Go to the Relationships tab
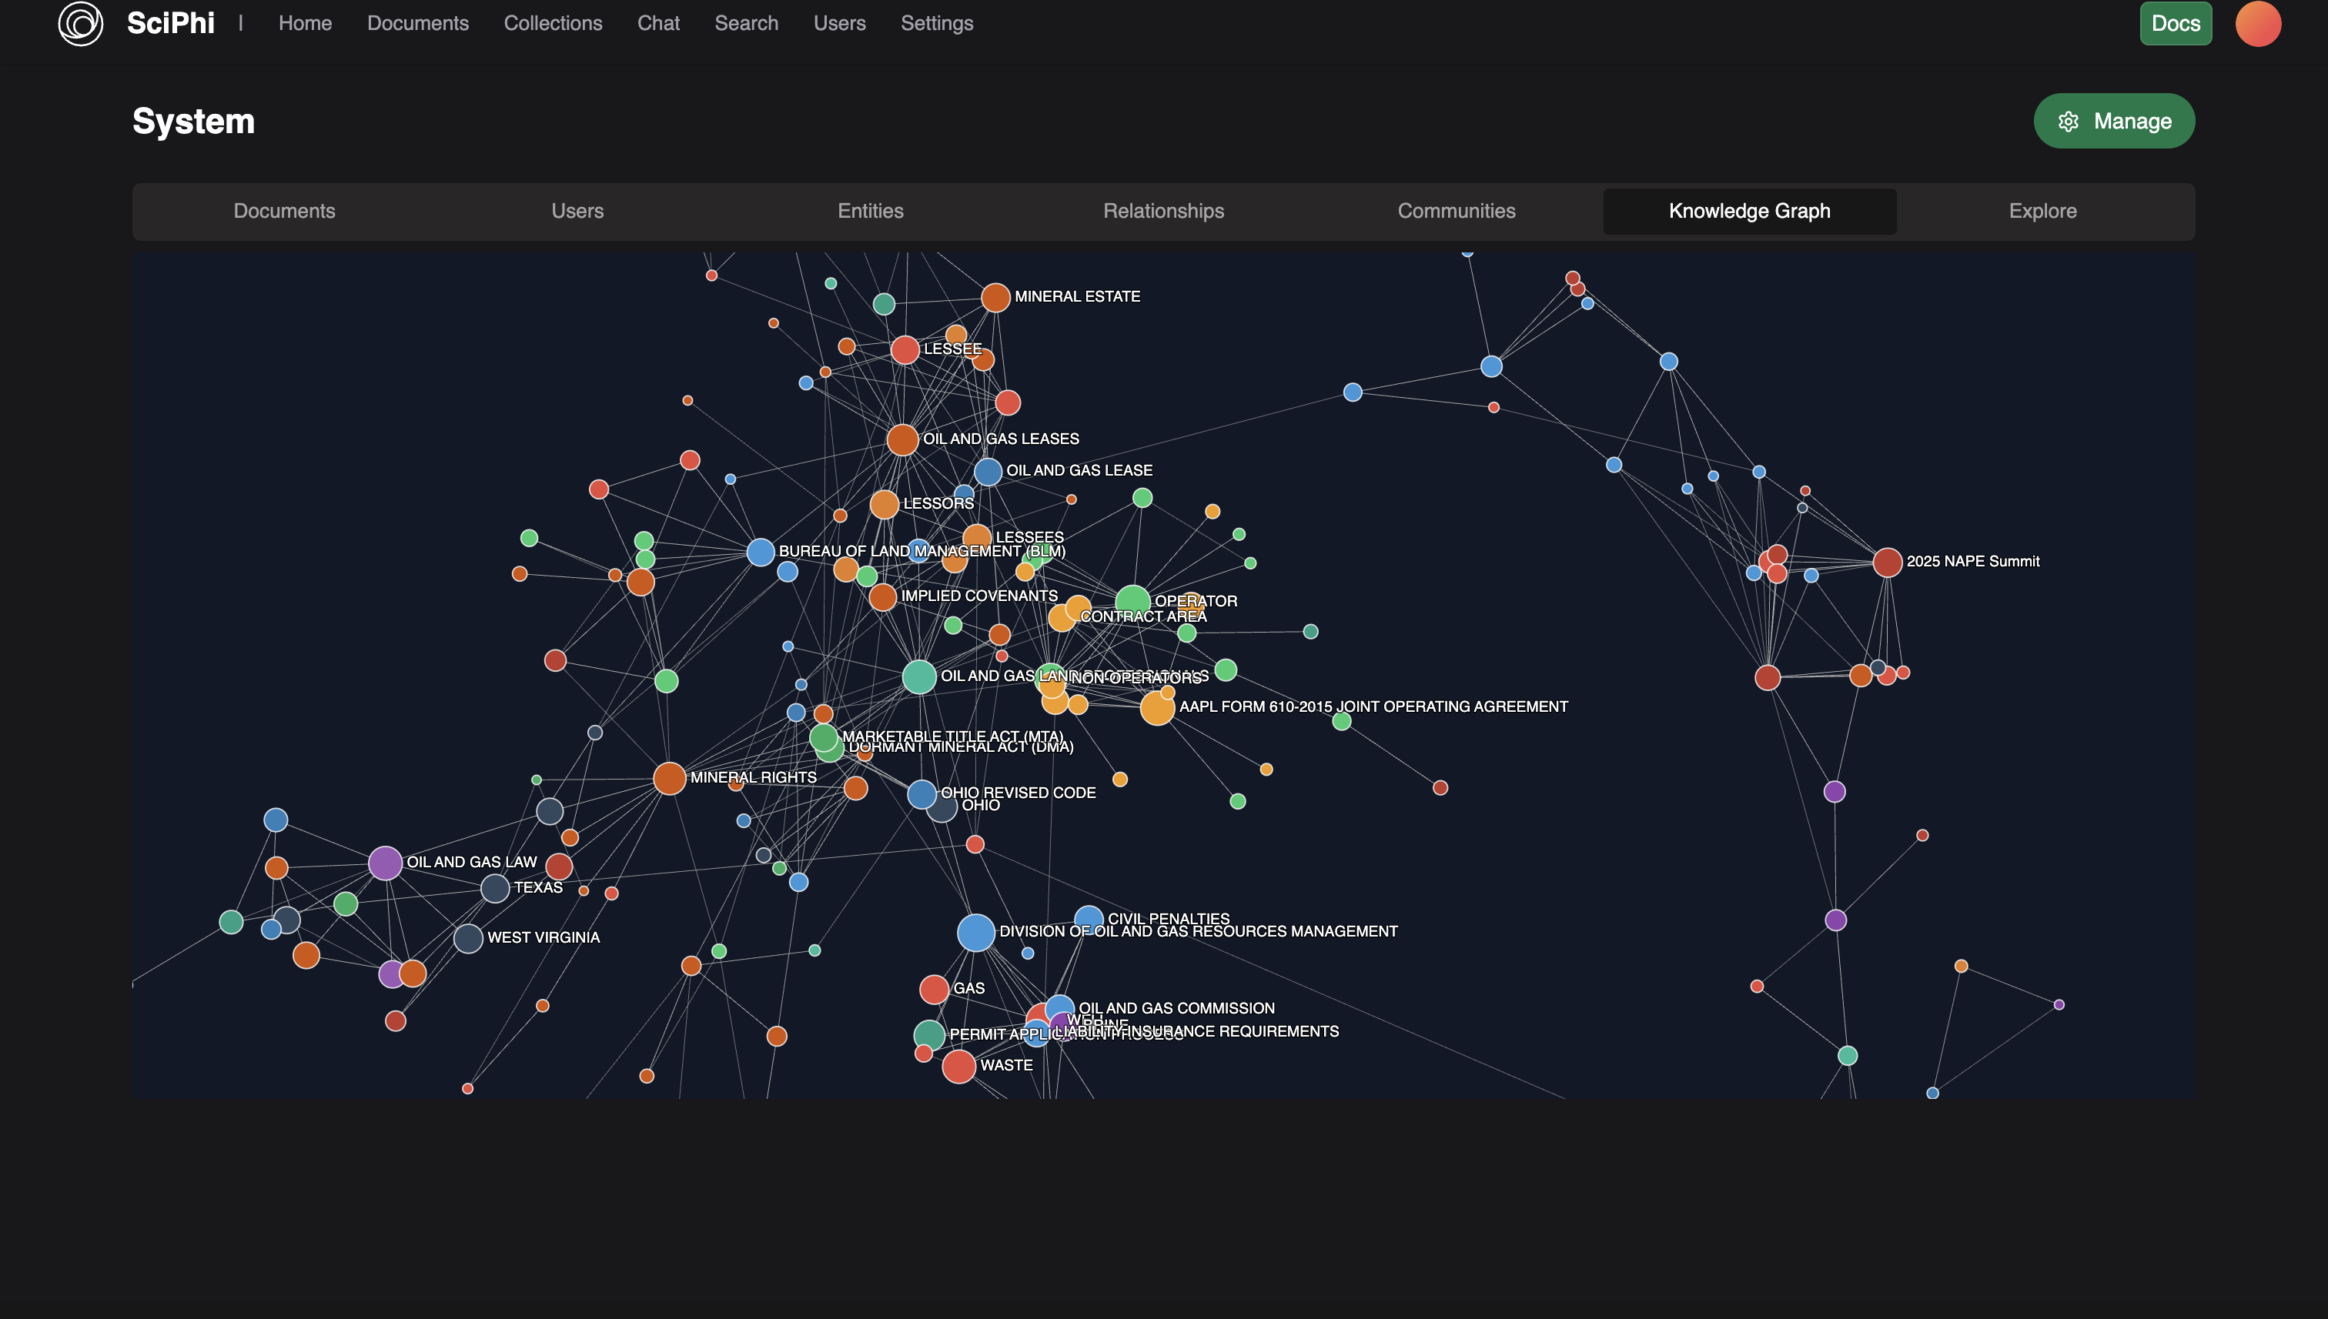The width and height of the screenshot is (2328, 1319). tap(1162, 211)
